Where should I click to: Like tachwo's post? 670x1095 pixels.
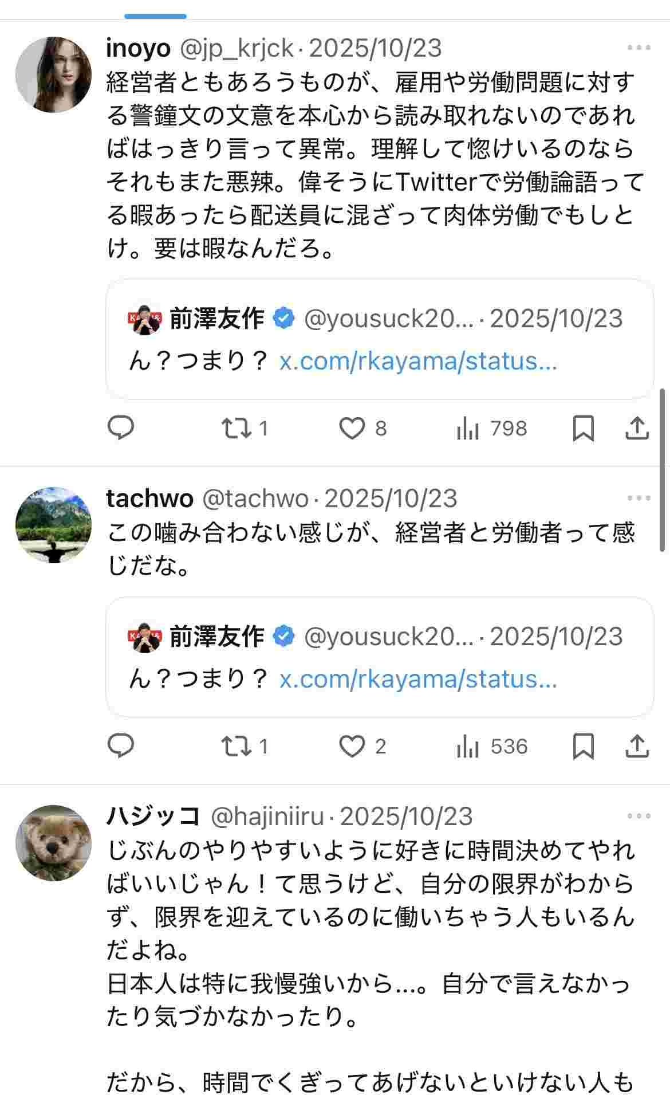click(352, 746)
